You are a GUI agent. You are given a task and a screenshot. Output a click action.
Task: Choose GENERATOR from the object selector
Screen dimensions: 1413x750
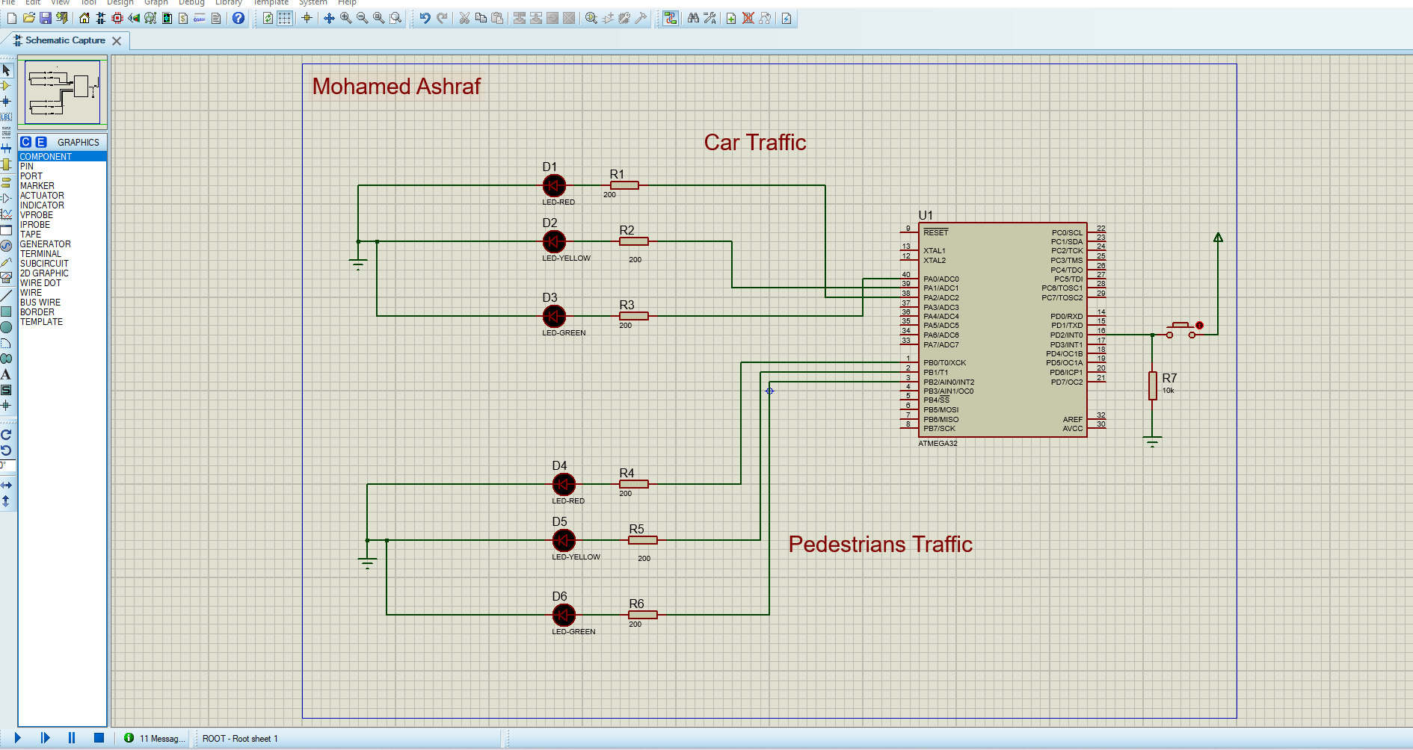pyautogui.click(x=46, y=244)
